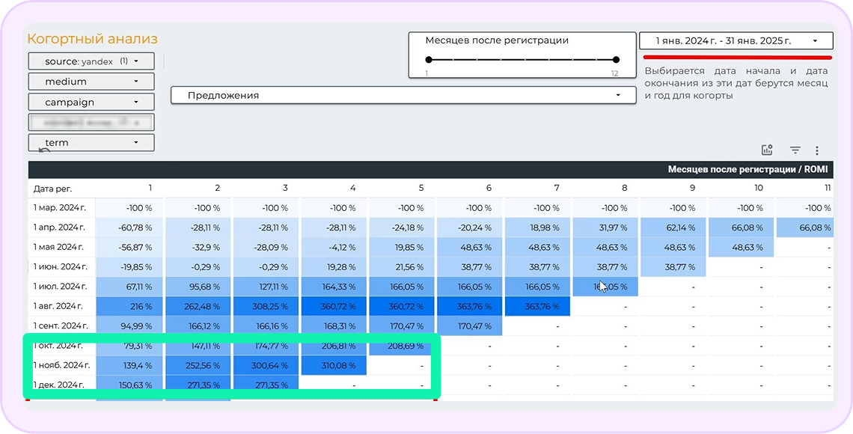
Task: Click the column 6 header in table
Action: 489,189
